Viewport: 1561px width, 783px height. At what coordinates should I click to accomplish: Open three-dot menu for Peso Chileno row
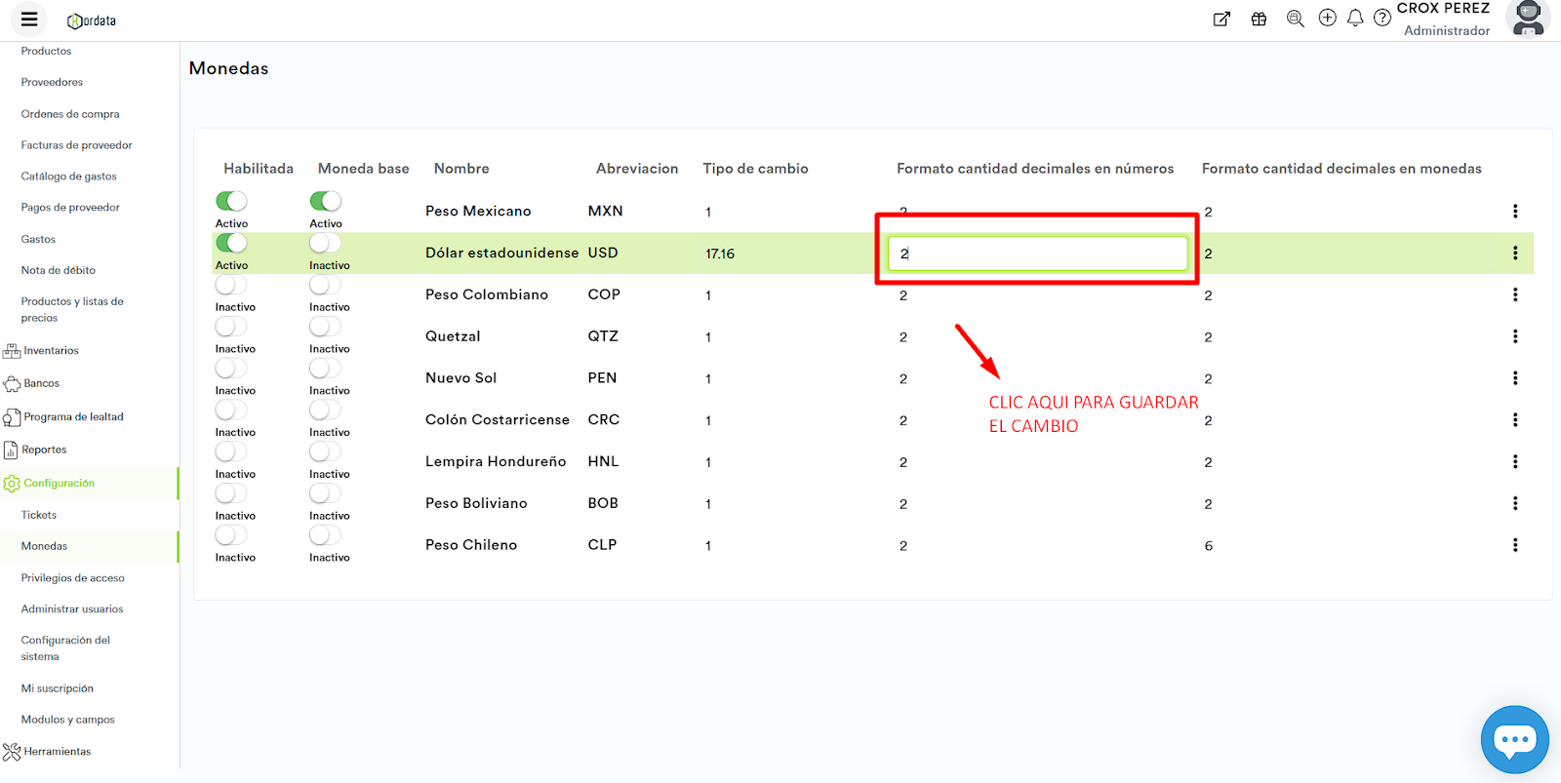[1514, 545]
